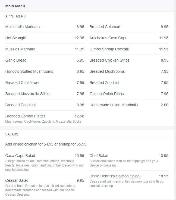Click Ceasar Salad entry
This screenshot has width=176, height=200.
pyautogui.click(x=45, y=187)
